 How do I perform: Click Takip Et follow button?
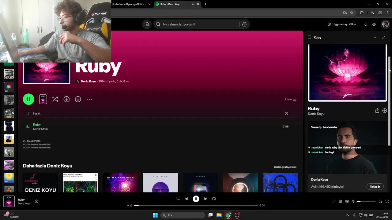(x=375, y=187)
